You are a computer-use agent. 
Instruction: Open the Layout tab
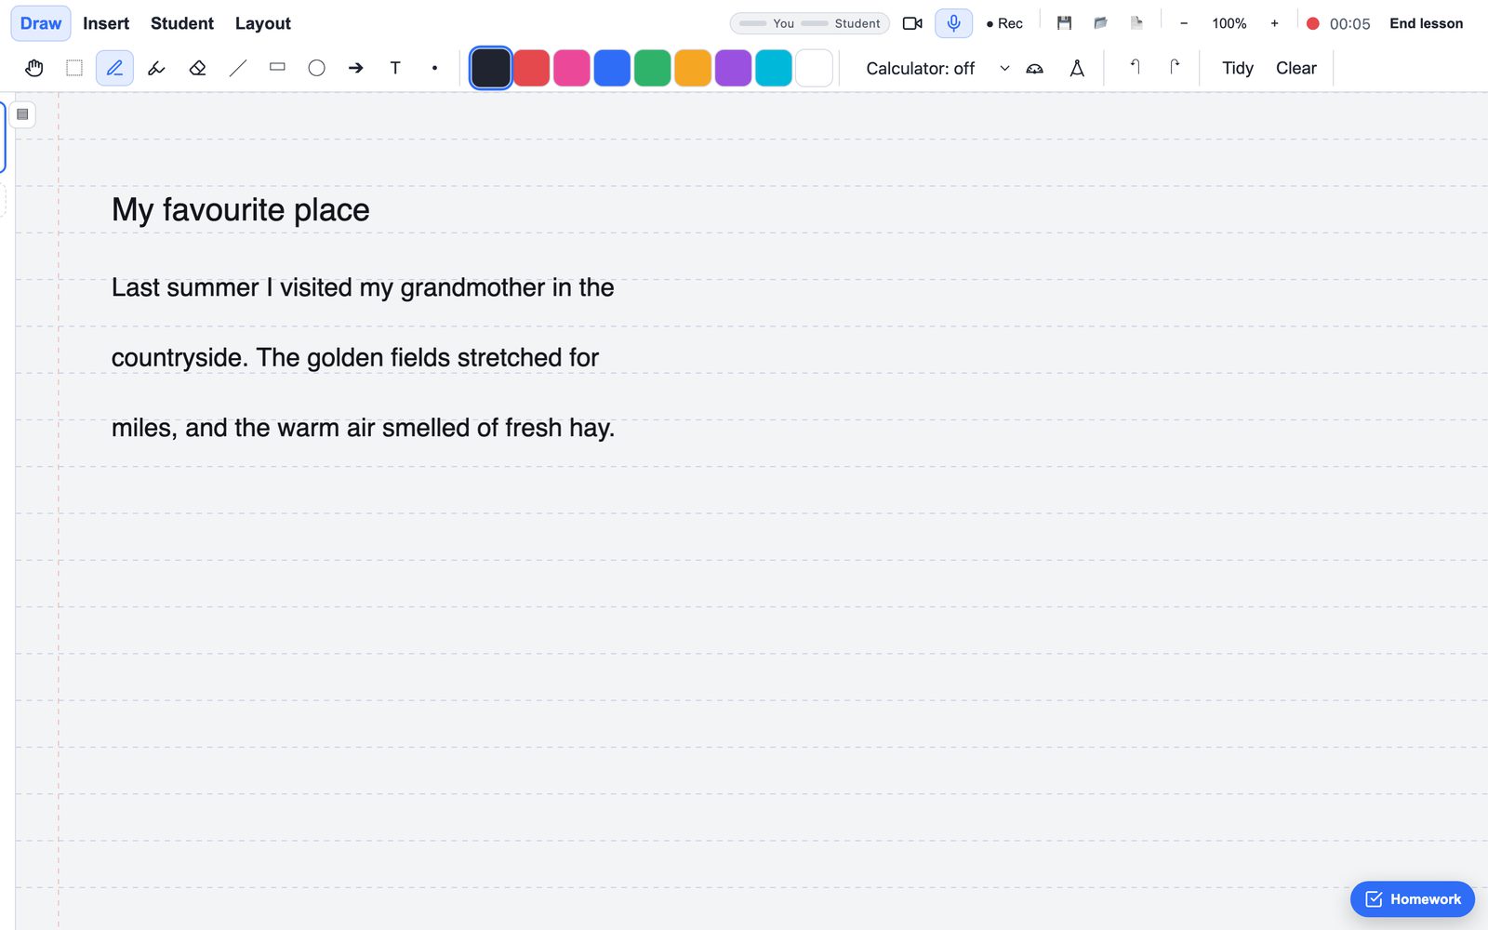pyautogui.click(x=263, y=23)
